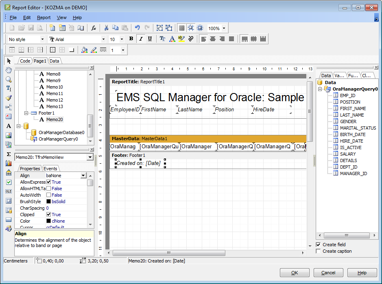Toggle Bold text formatting
The image size is (382, 284).
[x=131, y=39]
